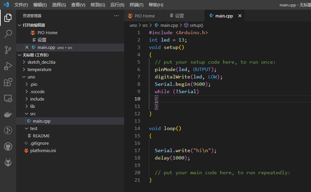The width and height of the screenshot is (311, 192).
Task: Click src in the breadcrumb path
Action: coord(145,25)
